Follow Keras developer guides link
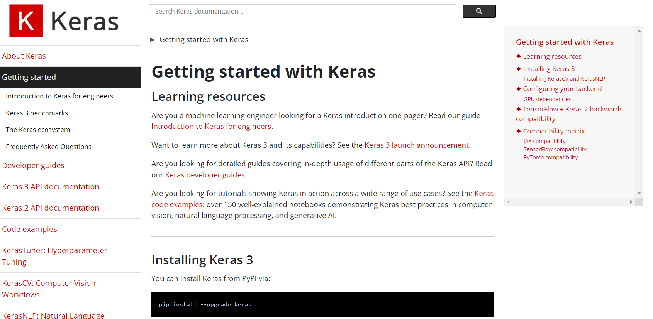 pos(205,175)
